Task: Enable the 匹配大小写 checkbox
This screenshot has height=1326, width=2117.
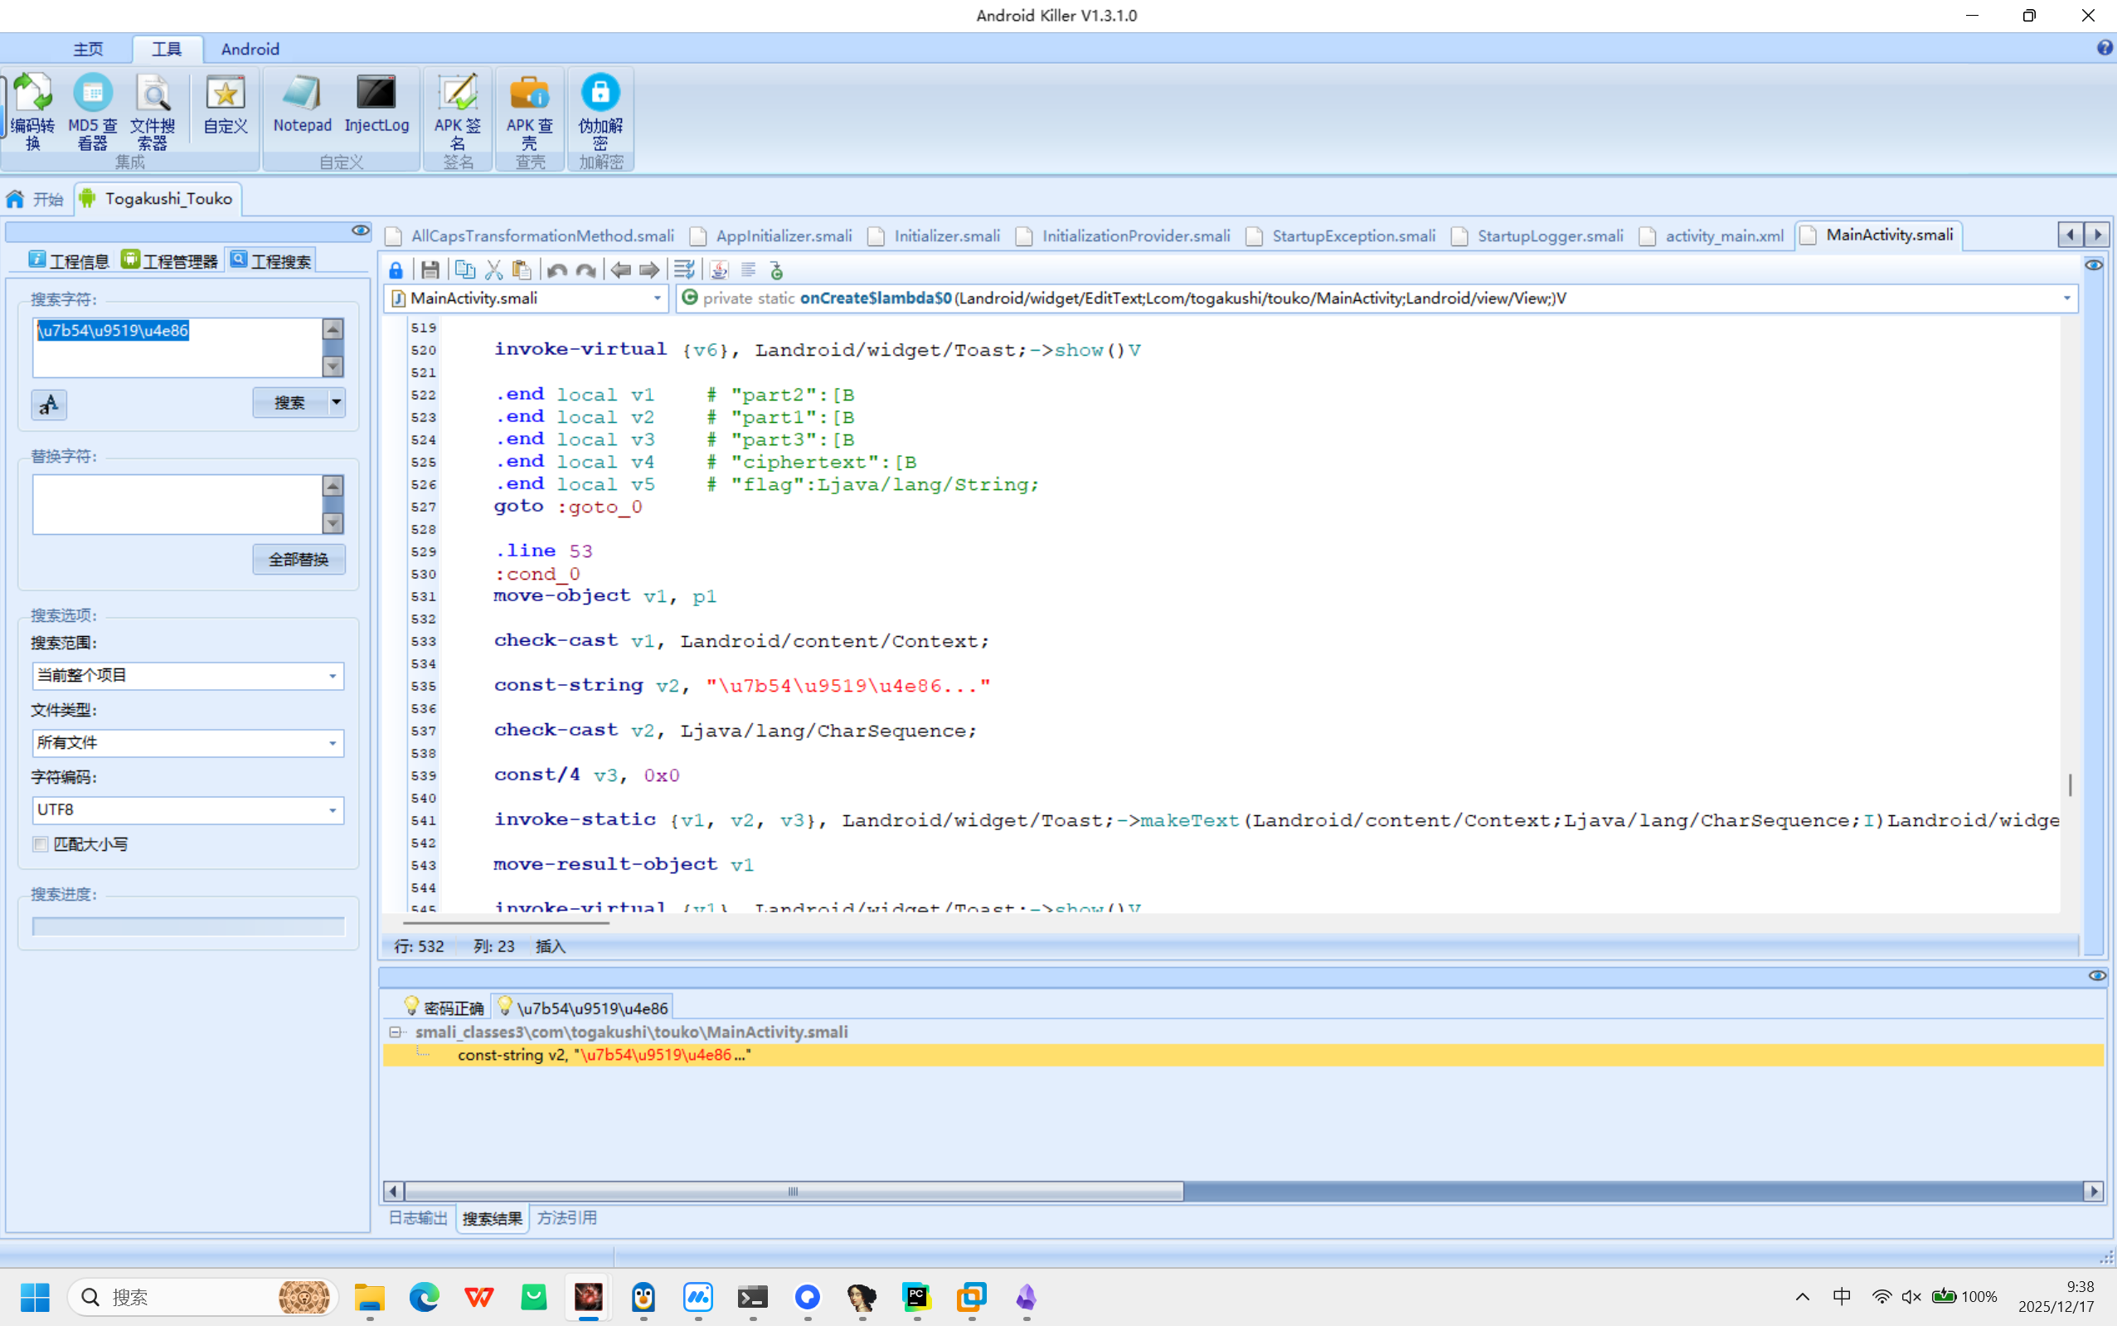Action: click(x=41, y=843)
